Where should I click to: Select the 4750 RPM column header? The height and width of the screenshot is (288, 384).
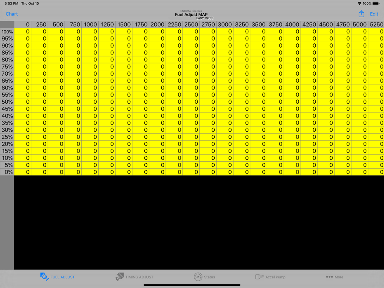click(x=343, y=25)
